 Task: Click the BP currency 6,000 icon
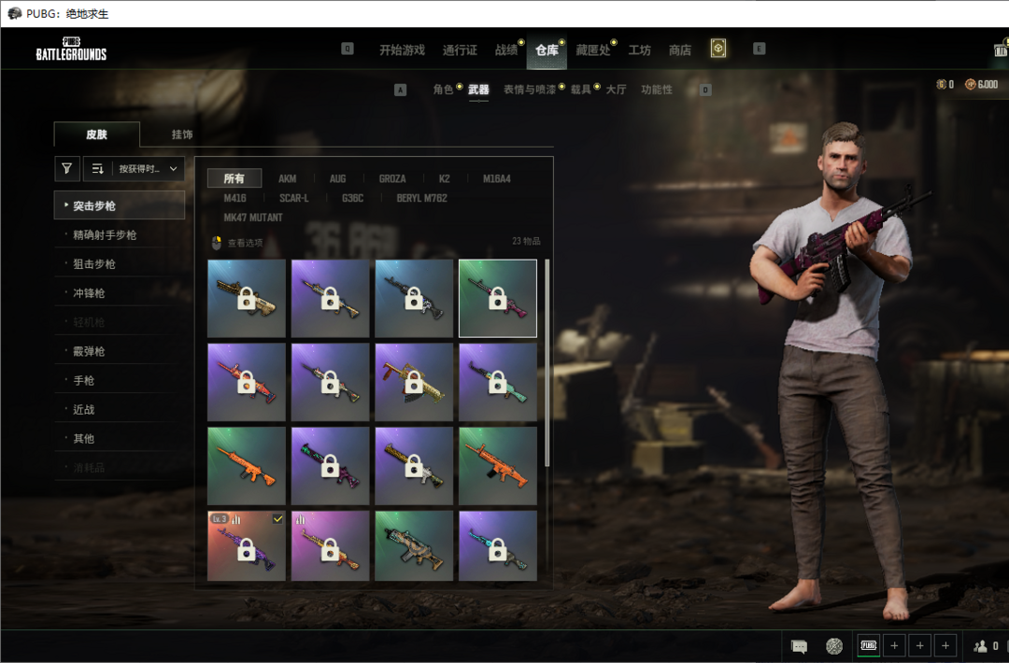tap(971, 84)
